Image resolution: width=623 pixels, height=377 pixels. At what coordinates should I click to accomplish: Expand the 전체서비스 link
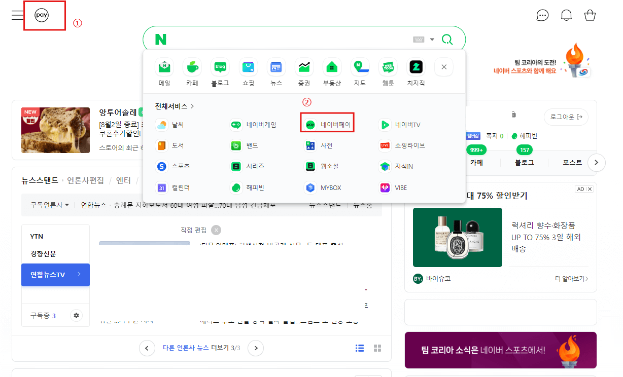pyautogui.click(x=175, y=106)
